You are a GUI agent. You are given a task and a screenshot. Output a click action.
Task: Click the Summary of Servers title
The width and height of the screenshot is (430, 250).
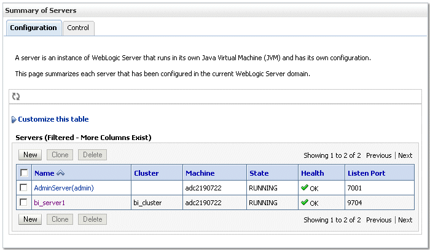41,10
